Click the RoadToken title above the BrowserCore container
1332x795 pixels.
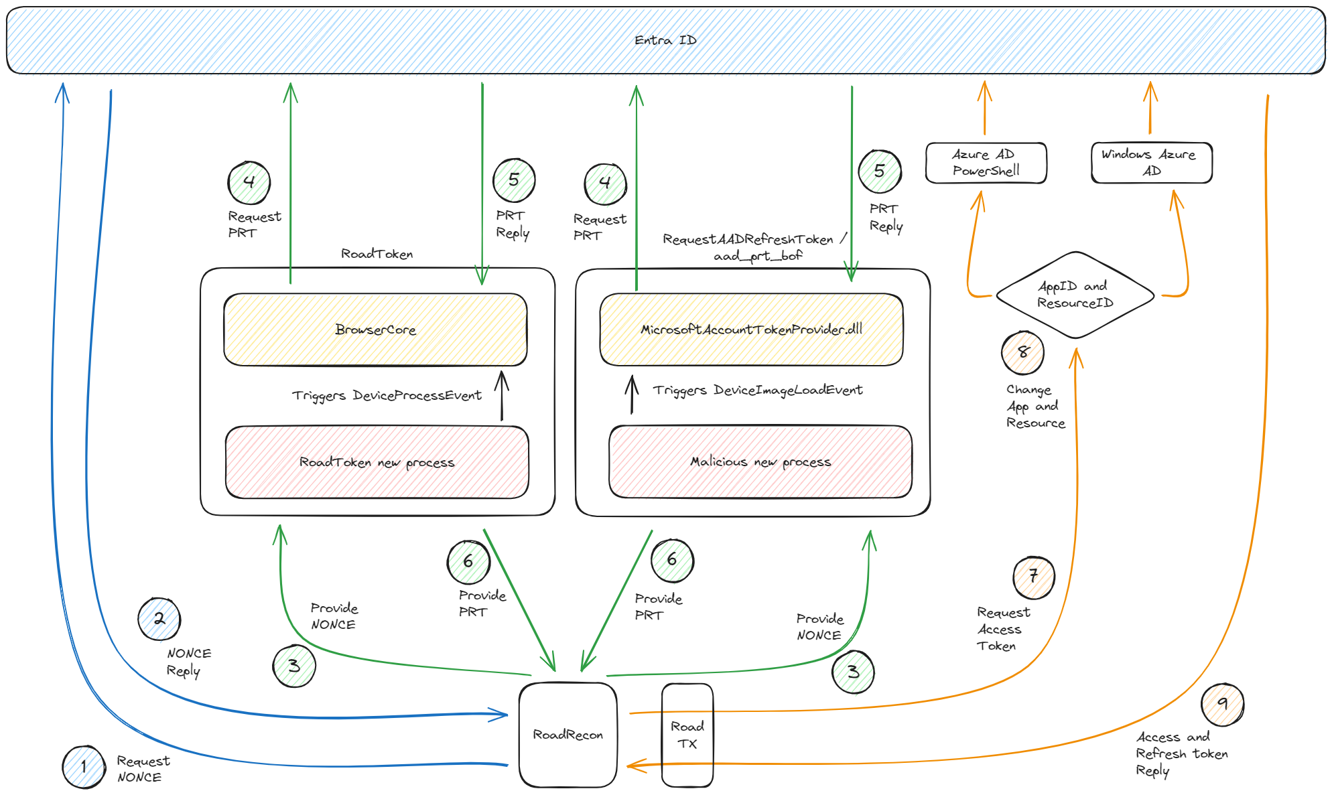tap(377, 254)
